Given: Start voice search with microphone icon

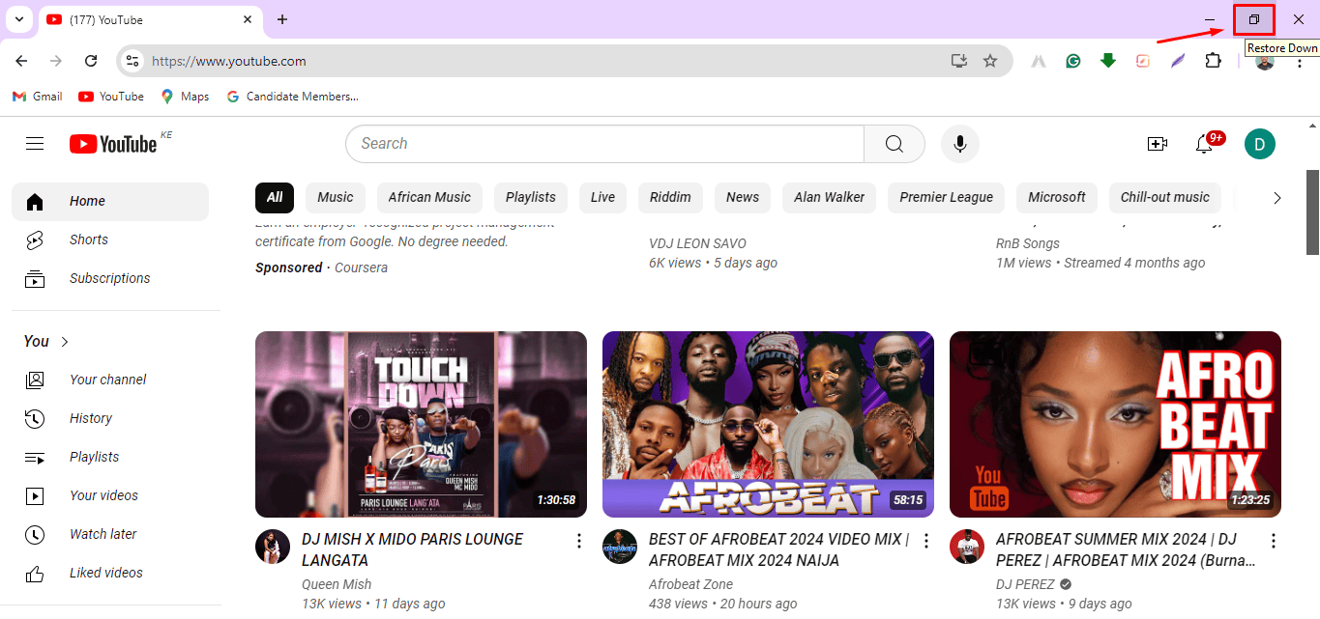Looking at the screenshot, I should [959, 144].
